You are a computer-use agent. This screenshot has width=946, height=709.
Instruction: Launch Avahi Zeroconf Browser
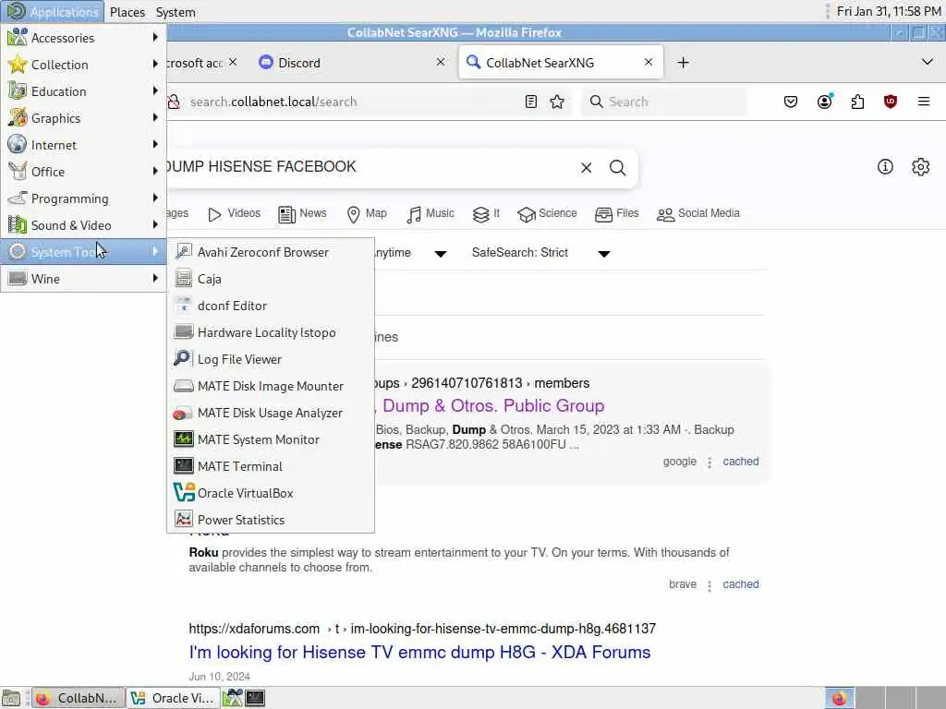(271, 252)
